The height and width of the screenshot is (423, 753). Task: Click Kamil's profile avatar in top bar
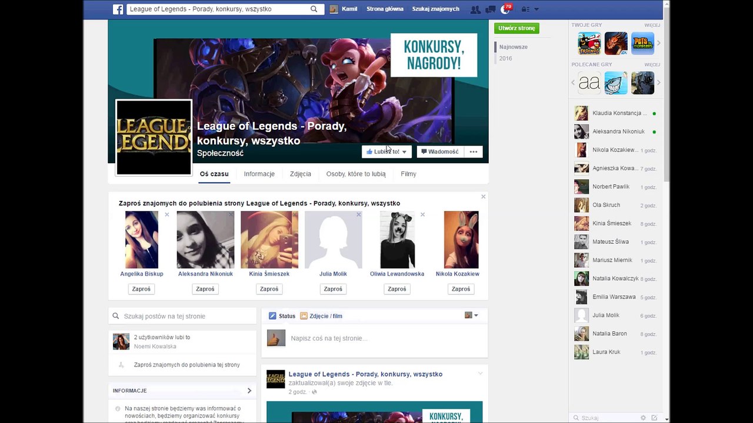pyautogui.click(x=334, y=9)
